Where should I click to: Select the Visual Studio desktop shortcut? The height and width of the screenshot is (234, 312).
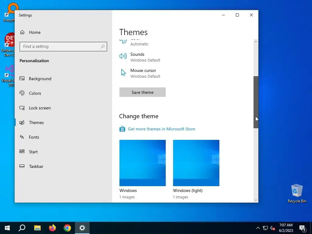(8, 76)
